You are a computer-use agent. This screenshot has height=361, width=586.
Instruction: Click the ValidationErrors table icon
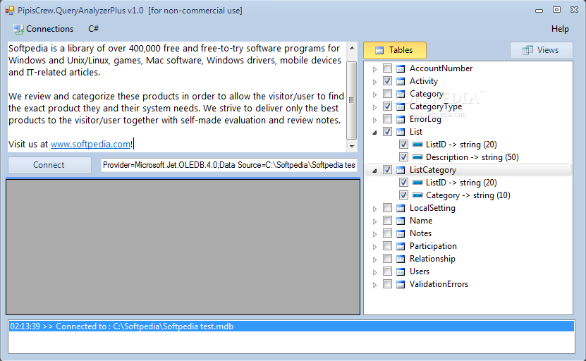pyautogui.click(x=401, y=284)
